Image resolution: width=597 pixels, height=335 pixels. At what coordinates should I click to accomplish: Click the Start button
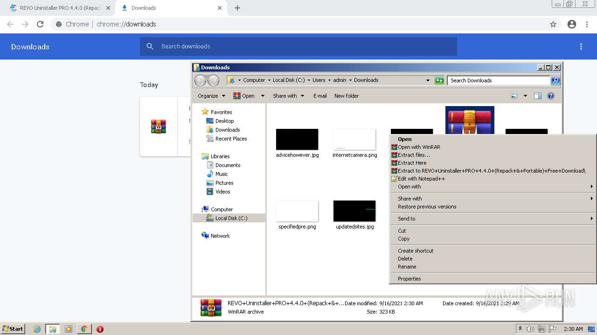click(13, 329)
